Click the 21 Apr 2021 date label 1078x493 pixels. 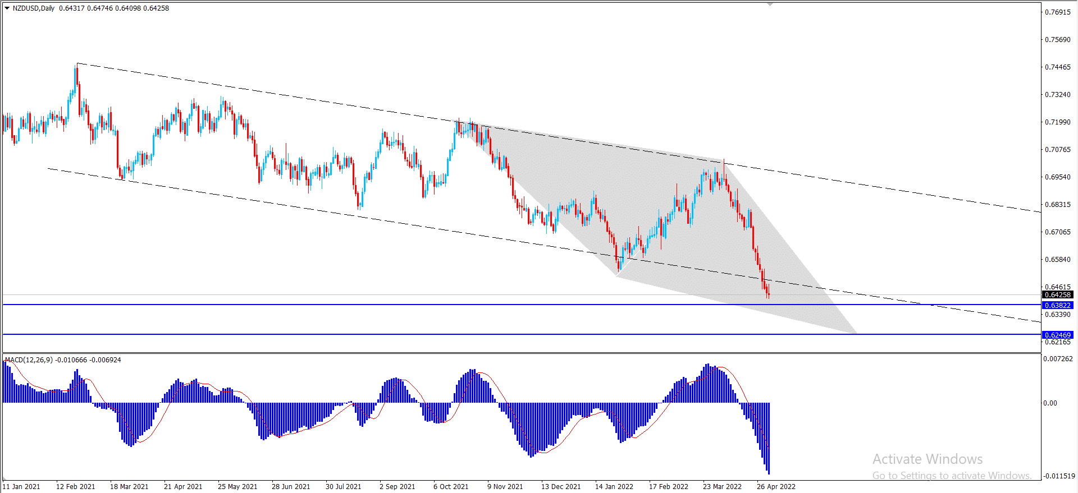[183, 486]
